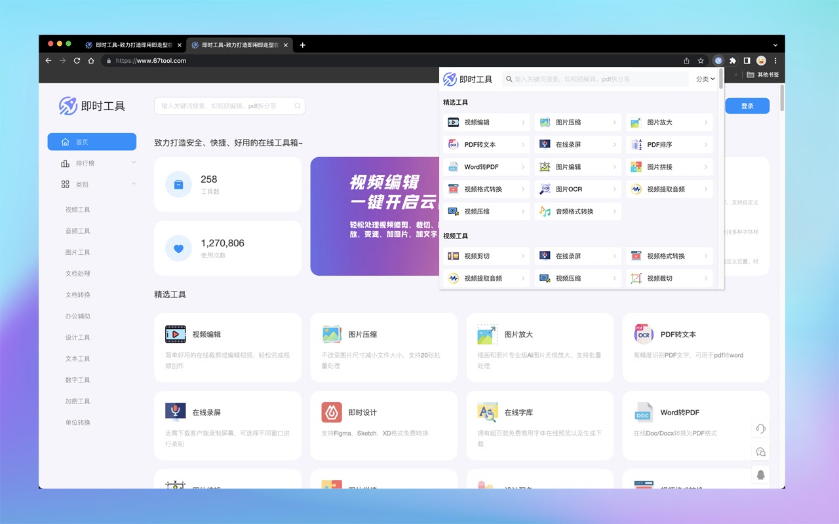Click the 图片压缩 card icon on the page
This screenshot has height=524, width=839.
[332, 334]
